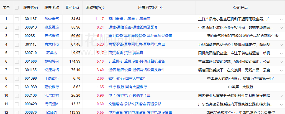Select stock code 002851
Viewport: 285px width, 114px height.
[31, 36]
